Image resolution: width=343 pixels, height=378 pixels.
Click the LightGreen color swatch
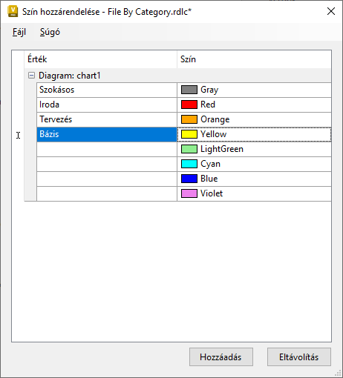click(x=189, y=149)
